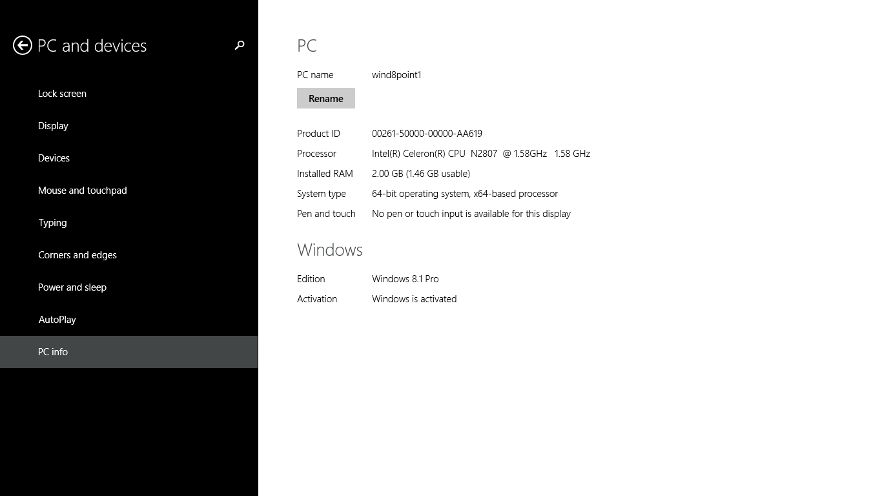Viewport: 882px width, 496px height.
Task: Click the Intel Celeron processor value
Action: [481, 154]
